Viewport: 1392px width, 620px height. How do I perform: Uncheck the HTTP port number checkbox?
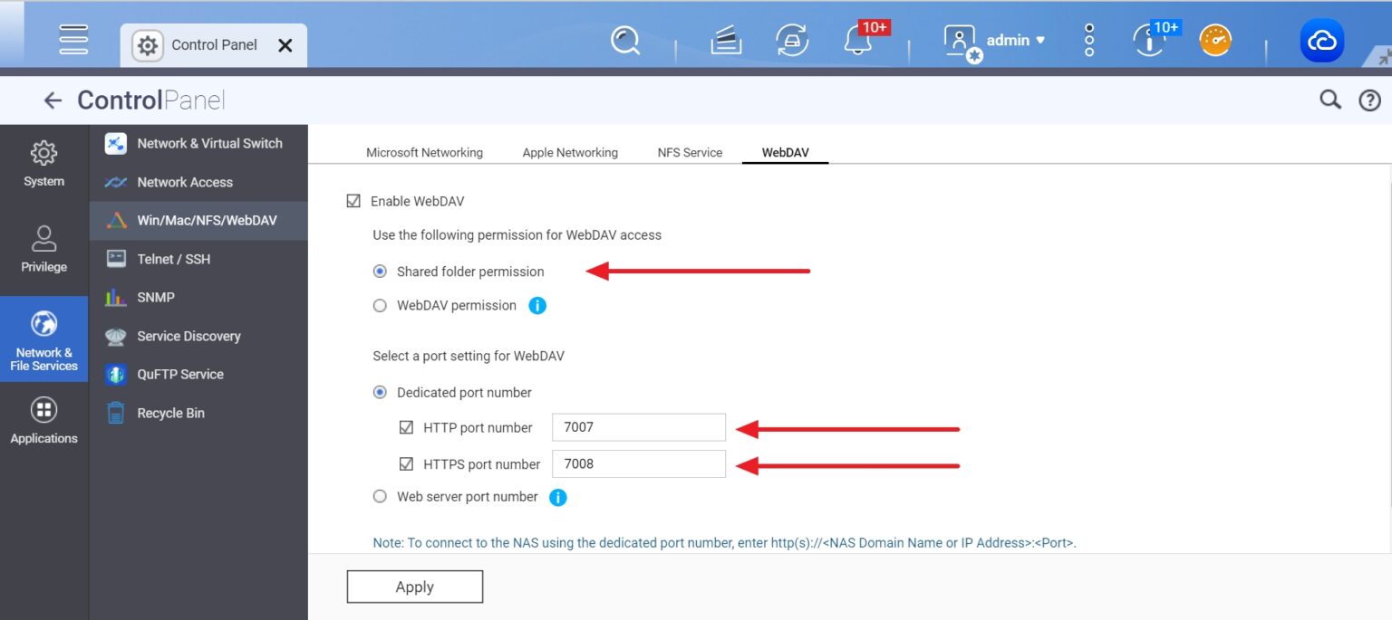pyautogui.click(x=407, y=426)
